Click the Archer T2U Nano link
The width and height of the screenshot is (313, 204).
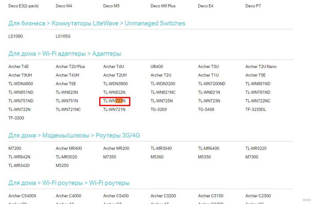click(x=261, y=66)
